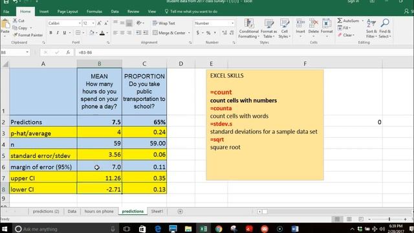Click the Clear eraser button
The height and width of the screenshot is (233, 414).
[x=346, y=35]
